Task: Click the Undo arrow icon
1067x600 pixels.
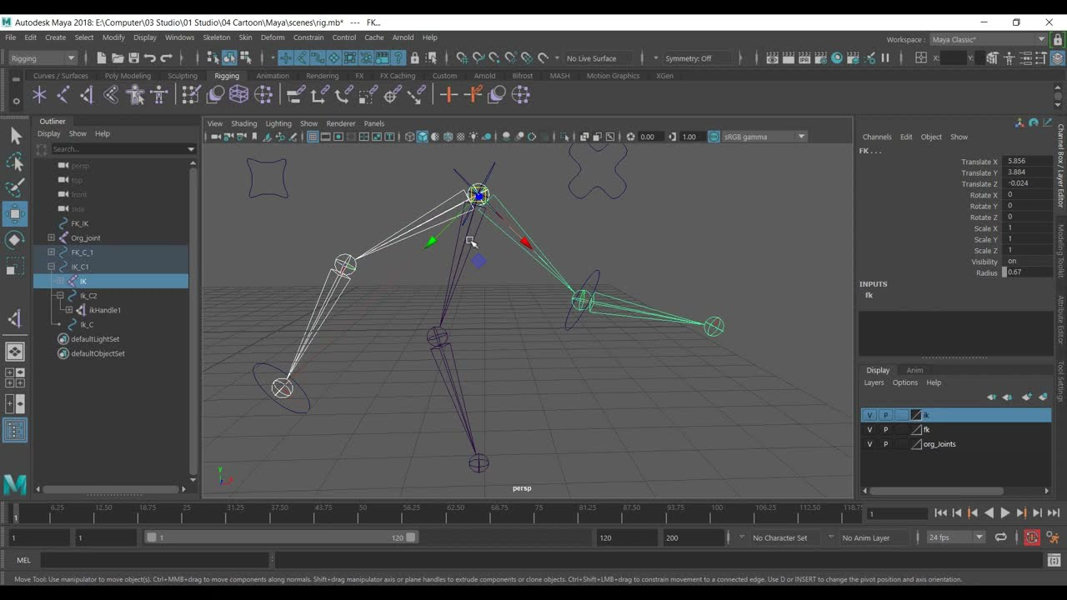Action: click(150, 58)
